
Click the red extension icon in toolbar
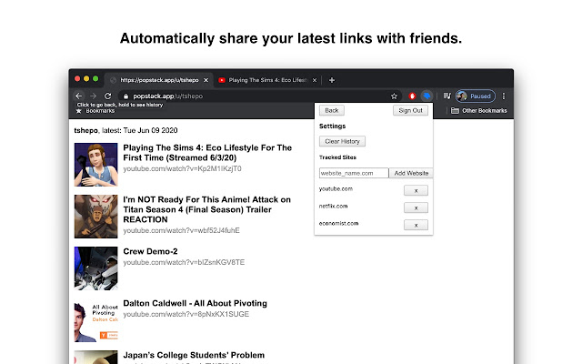coord(412,96)
